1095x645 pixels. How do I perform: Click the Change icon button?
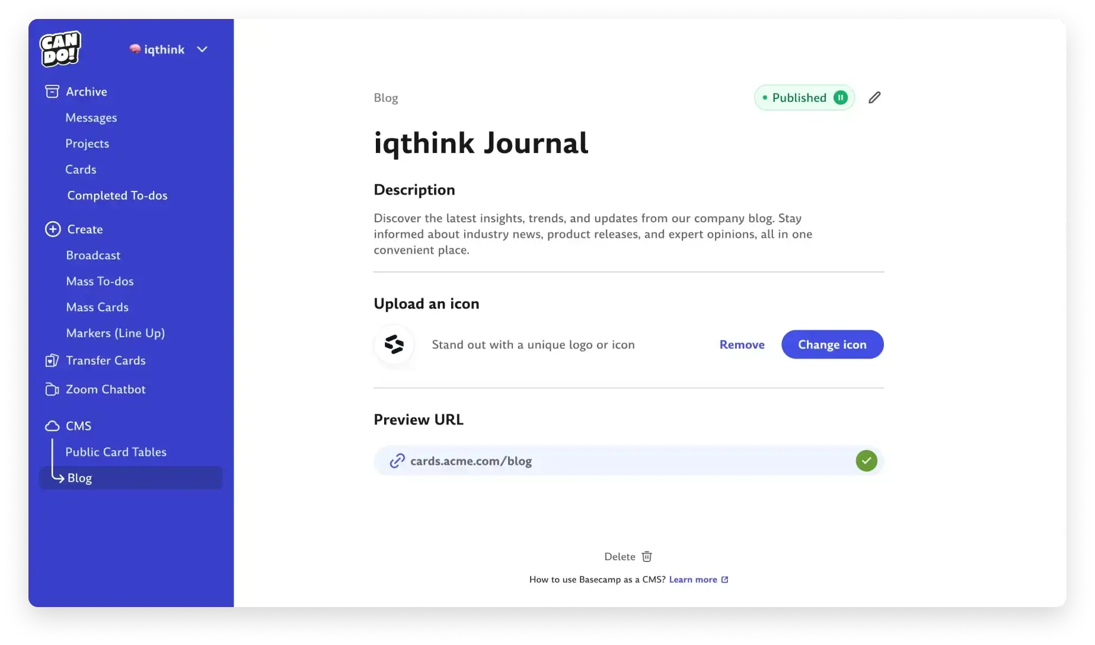(x=832, y=344)
